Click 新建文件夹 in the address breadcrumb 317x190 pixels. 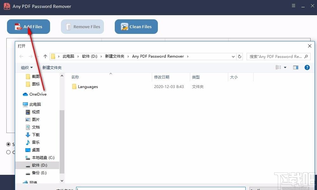click(x=115, y=56)
